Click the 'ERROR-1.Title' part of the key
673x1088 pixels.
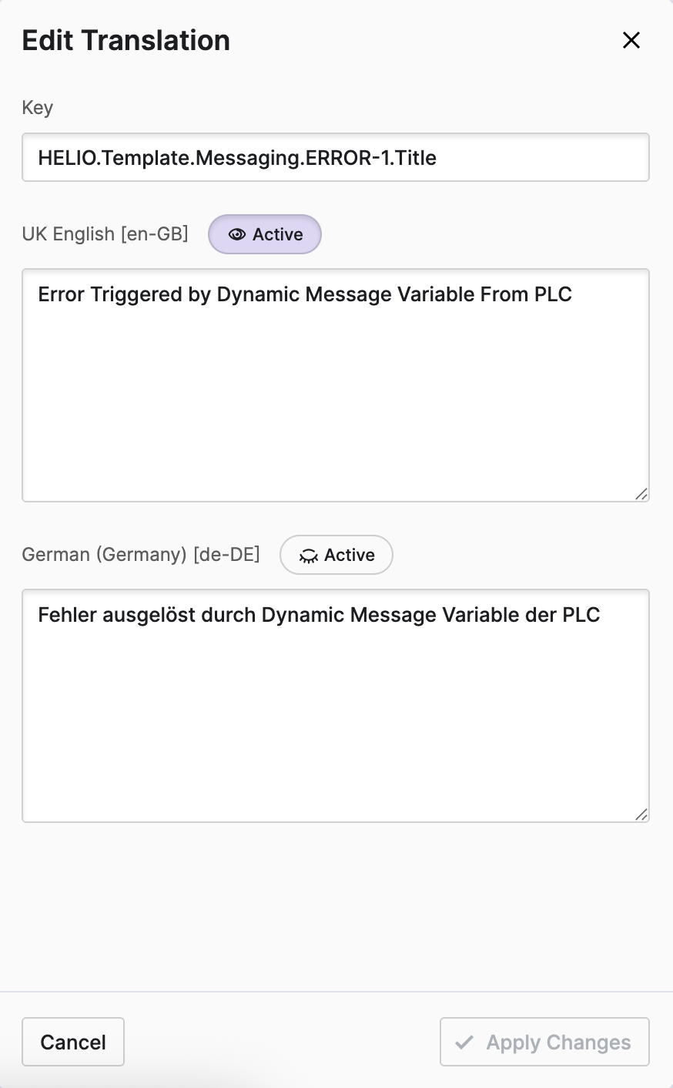click(370, 158)
